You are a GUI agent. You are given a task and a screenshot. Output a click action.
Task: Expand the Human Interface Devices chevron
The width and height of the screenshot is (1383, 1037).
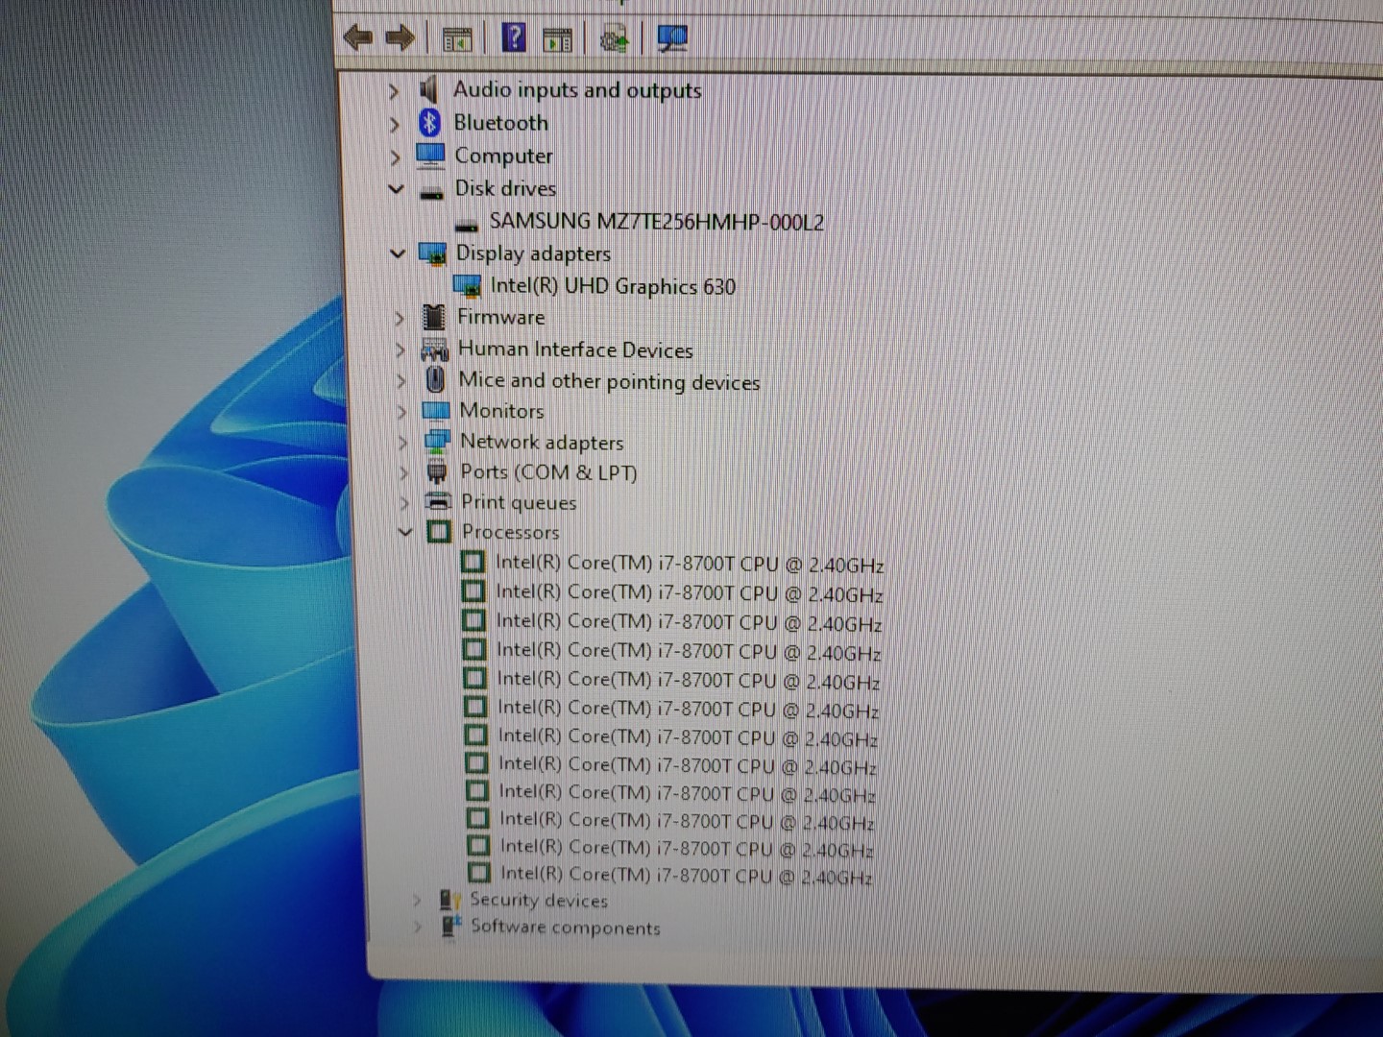[x=400, y=350]
